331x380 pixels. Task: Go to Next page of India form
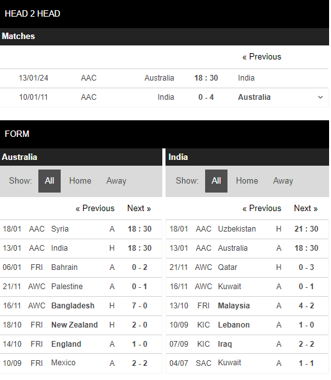coord(307,209)
